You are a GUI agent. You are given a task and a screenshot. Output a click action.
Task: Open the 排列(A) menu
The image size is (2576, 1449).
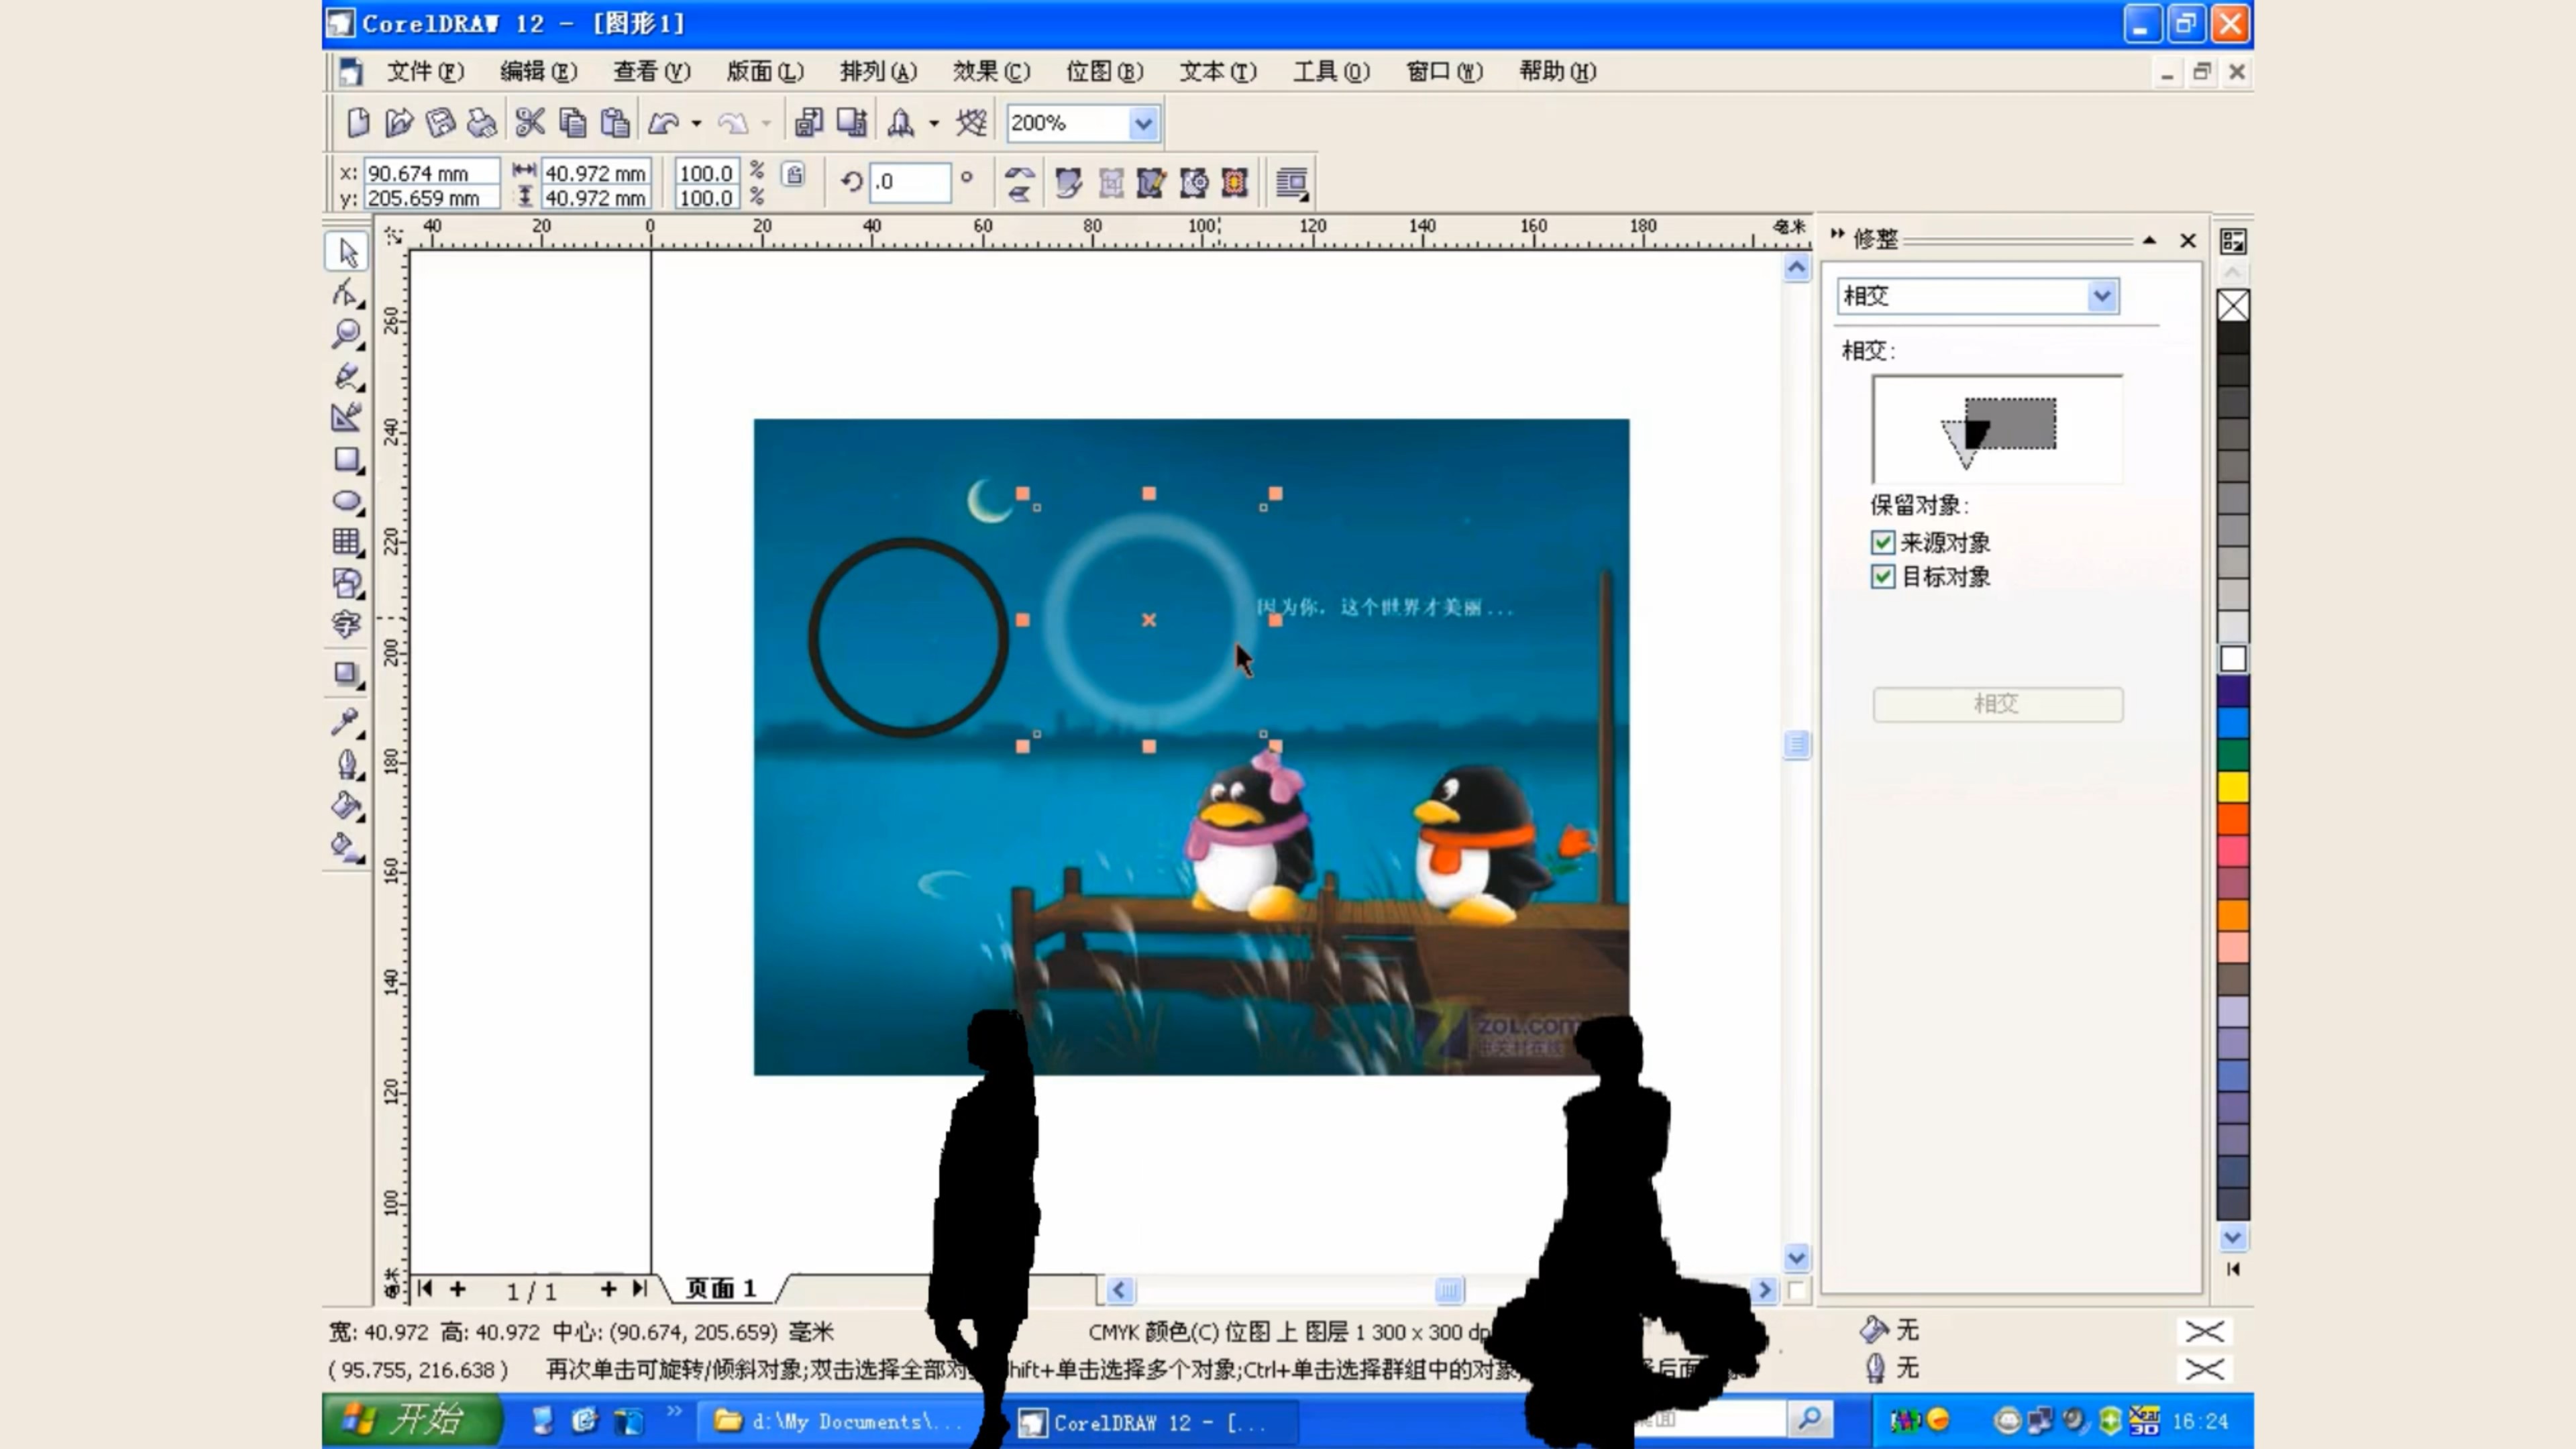pyautogui.click(x=878, y=72)
